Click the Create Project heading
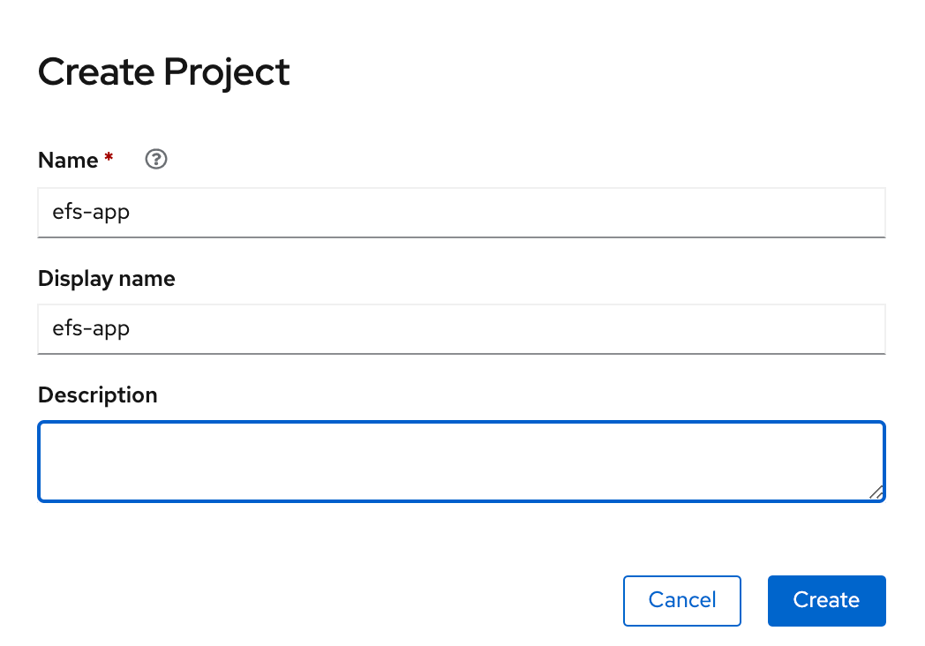 pyautogui.click(x=162, y=72)
